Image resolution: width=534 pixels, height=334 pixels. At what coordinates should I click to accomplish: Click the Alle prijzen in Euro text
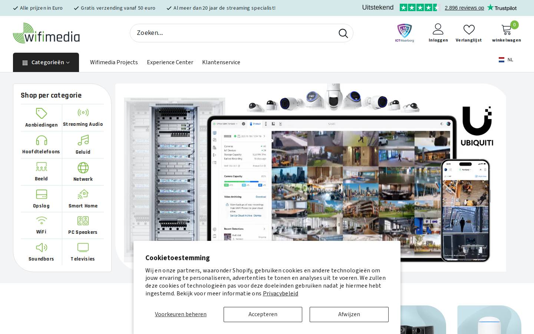point(41,8)
